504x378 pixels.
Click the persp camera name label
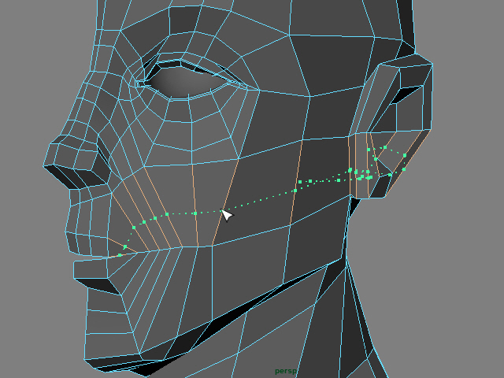coord(285,371)
